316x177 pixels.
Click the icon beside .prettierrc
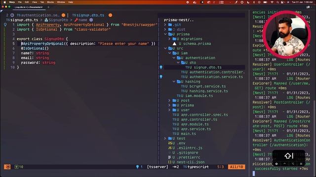[x=170, y=157]
